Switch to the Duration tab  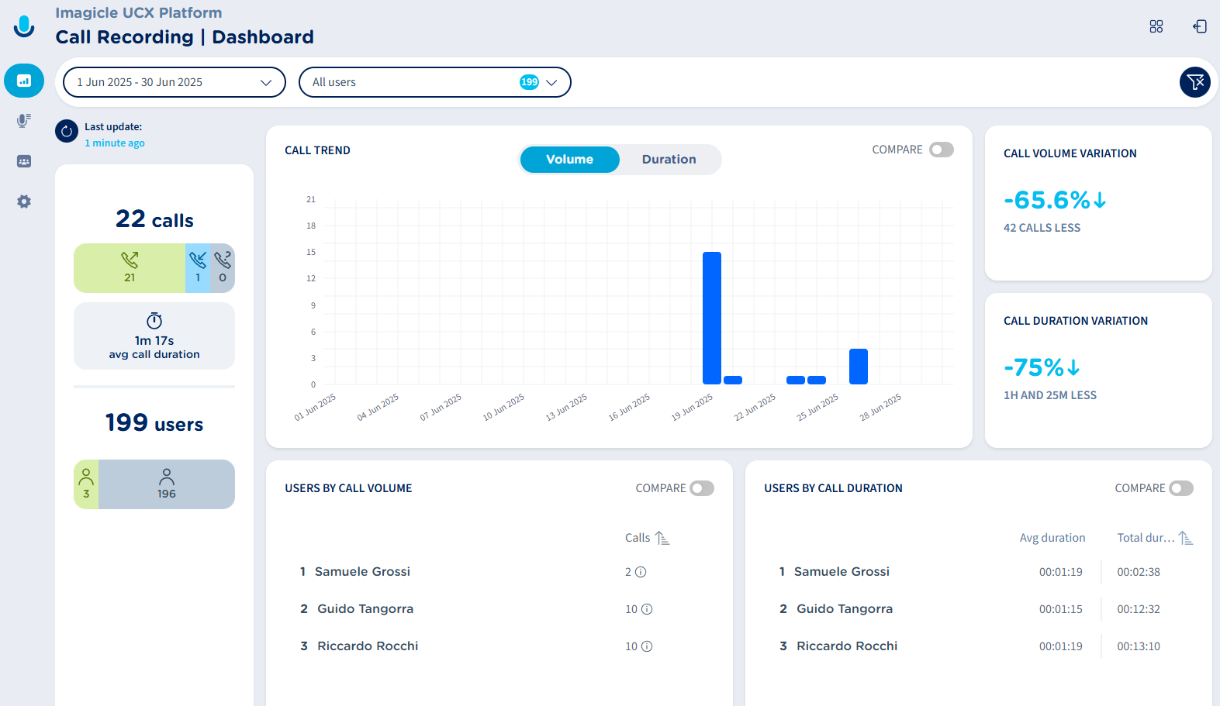click(669, 160)
